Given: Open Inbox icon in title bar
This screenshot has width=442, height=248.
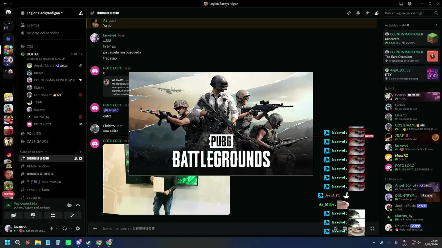Looking at the screenshot, I should tap(401, 4).
